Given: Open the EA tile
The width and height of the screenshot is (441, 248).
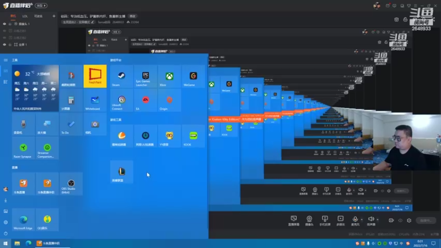Looking at the screenshot, I should tap(146, 100).
